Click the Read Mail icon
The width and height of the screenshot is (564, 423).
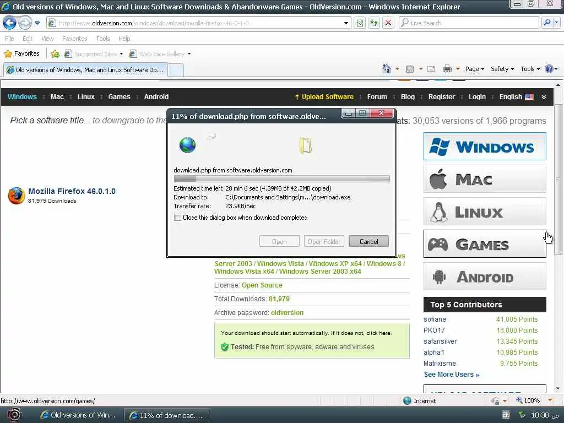431,69
